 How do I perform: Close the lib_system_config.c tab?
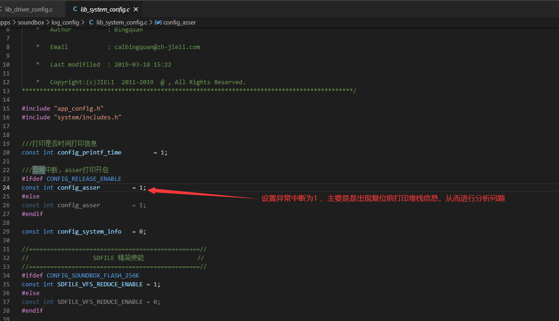point(135,9)
